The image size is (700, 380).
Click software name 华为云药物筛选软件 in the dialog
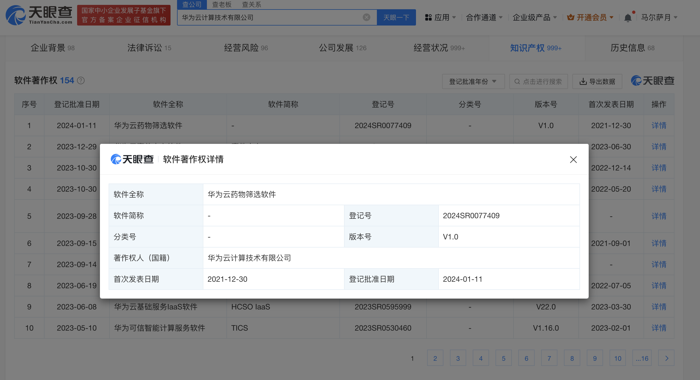242,195
